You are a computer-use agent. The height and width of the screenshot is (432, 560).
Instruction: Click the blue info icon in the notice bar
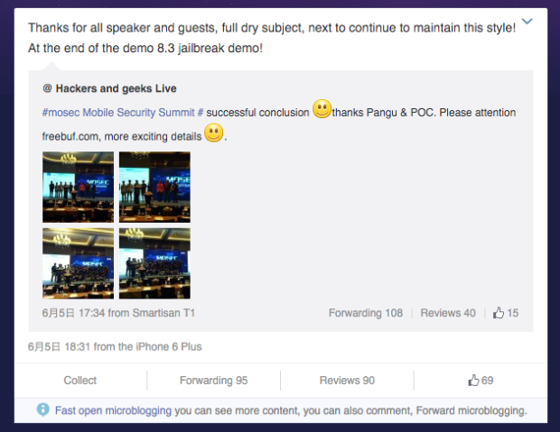pos(42,409)
